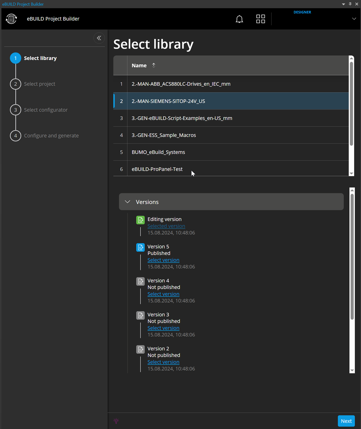The height and width of the screenshot is (429, 361).
Task: Click the Select configurator step label
Action: click(x=46, y=110)
